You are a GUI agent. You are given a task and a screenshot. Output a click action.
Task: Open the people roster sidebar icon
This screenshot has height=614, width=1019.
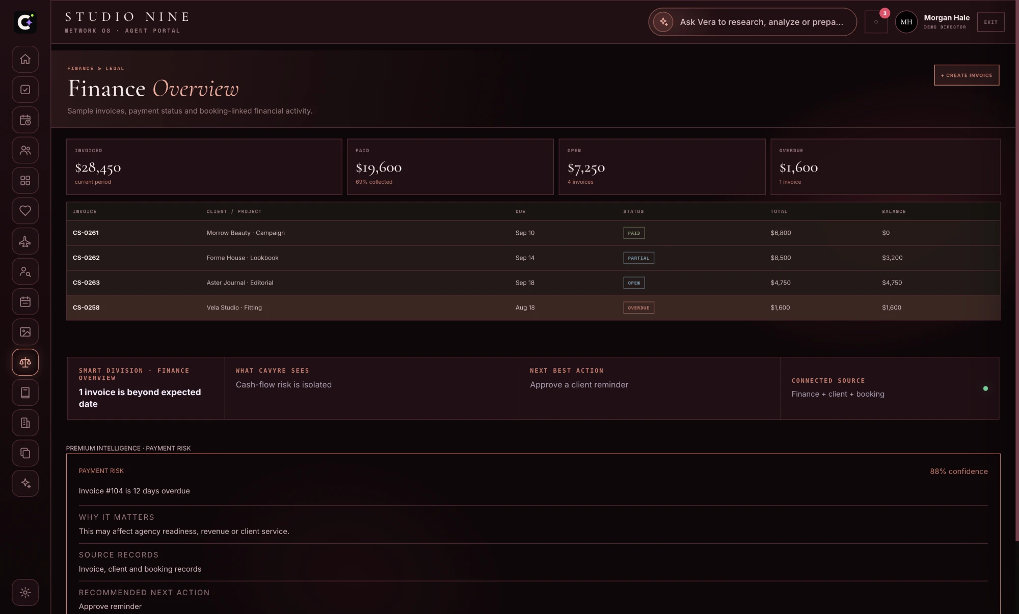point(25,150)
